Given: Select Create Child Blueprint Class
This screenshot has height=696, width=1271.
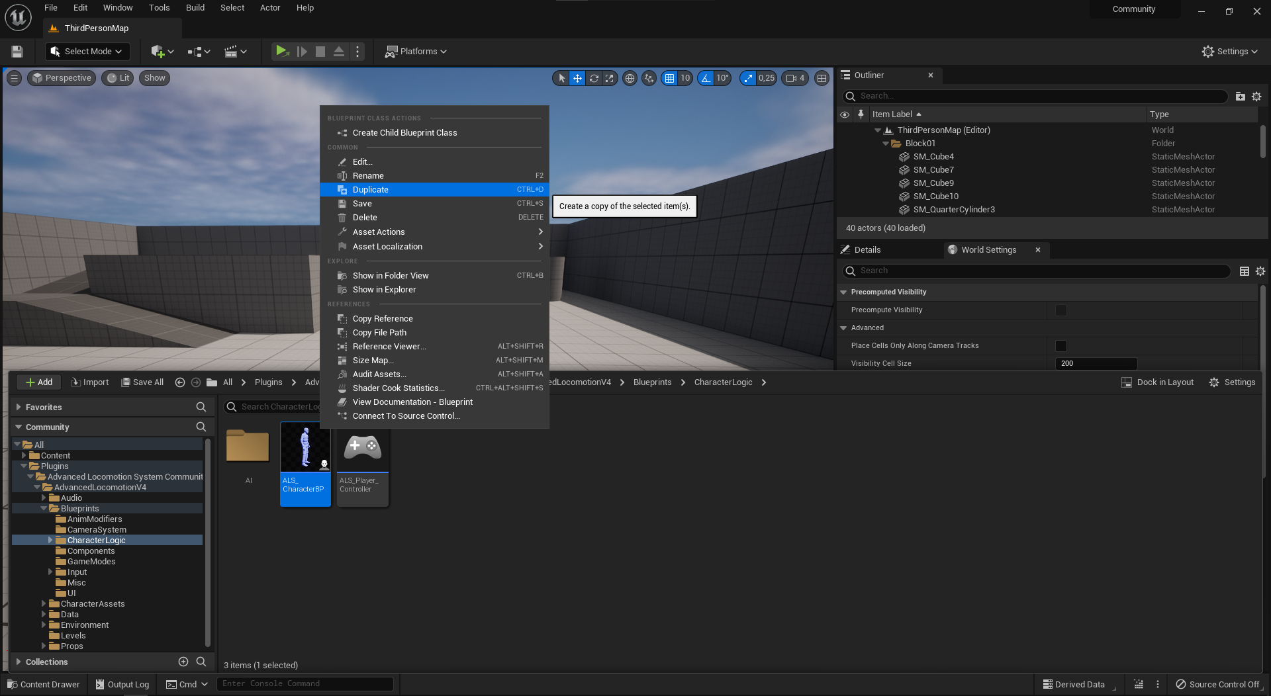Looking at the screenshot, I should point(434,133).
